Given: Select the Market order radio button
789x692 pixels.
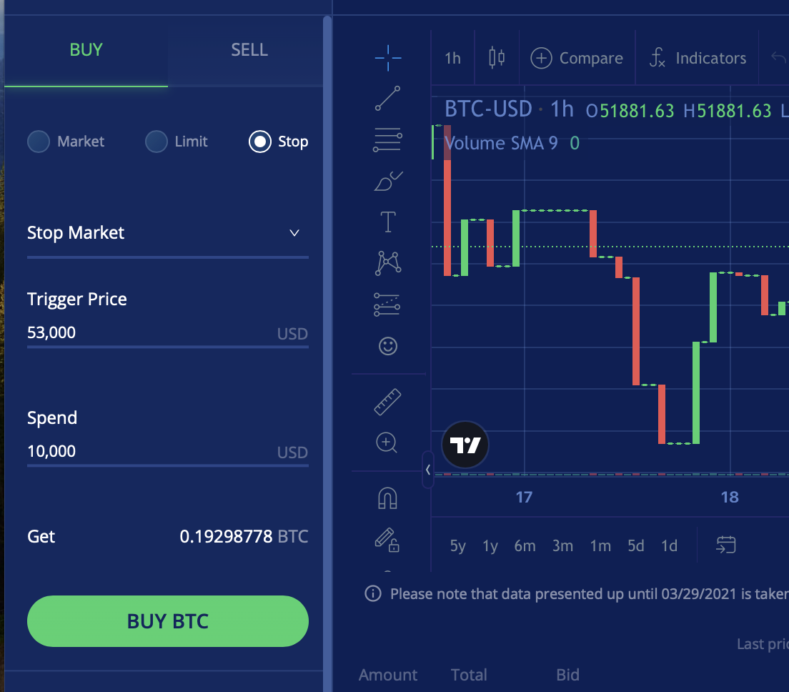Looking at the screenshot, I should (39, 142).
